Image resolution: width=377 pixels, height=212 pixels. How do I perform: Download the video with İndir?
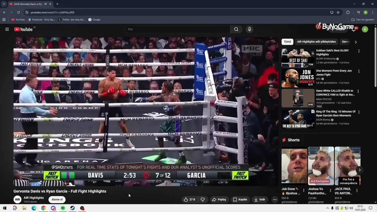click(x=259, y=200)
